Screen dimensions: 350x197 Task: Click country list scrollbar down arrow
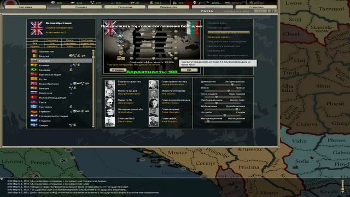click(x=94, y=126)
